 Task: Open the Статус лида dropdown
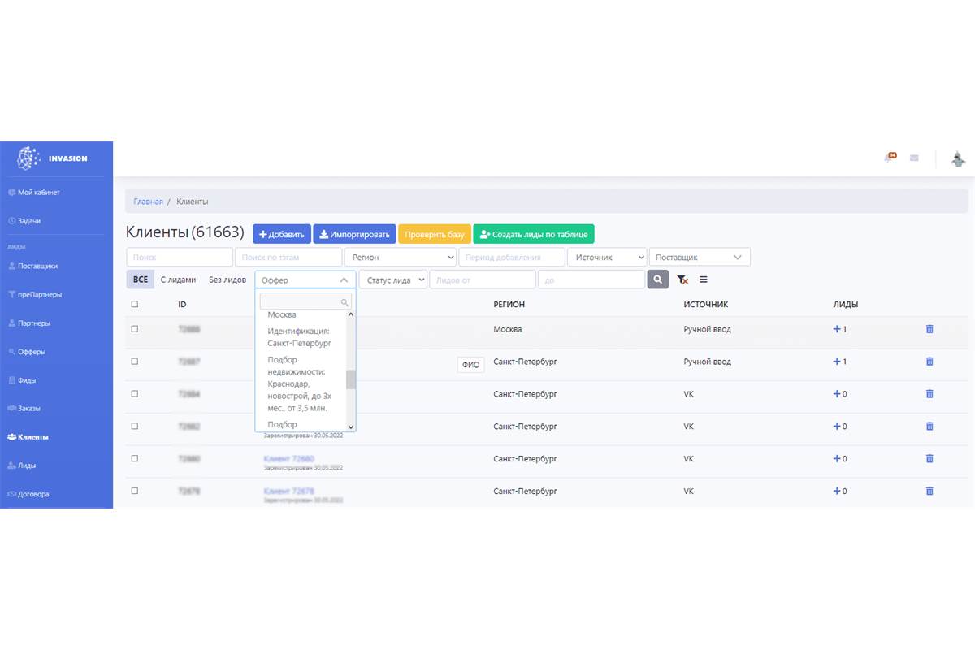pyautogui.click(x=393, y=279)
